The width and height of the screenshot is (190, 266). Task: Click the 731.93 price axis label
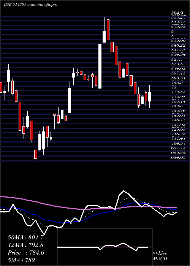(x=178, y=125)
